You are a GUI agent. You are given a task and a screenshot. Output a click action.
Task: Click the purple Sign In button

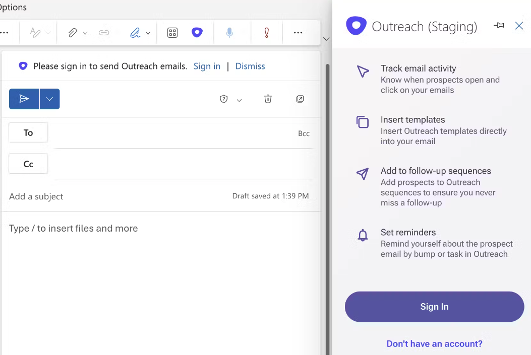coord(434,307)
